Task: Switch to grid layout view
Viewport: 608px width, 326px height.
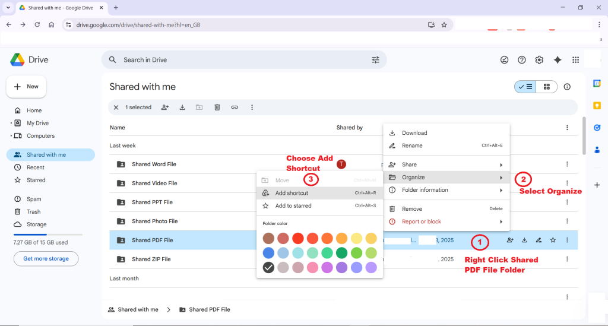Action: [x=547, y=87]
